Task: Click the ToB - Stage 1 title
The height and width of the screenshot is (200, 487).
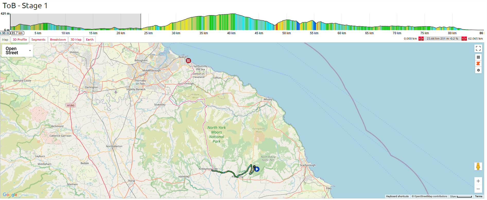Action: click(25, 6)
